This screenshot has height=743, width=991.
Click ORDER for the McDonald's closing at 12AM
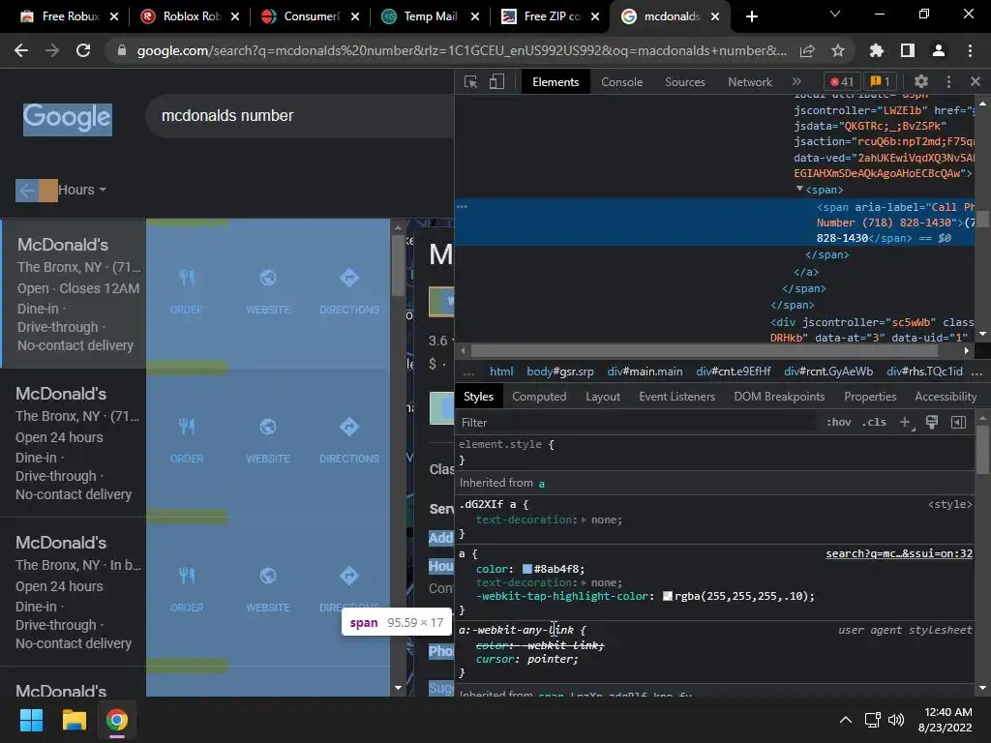pyautogui.click(x=187, y=291)
